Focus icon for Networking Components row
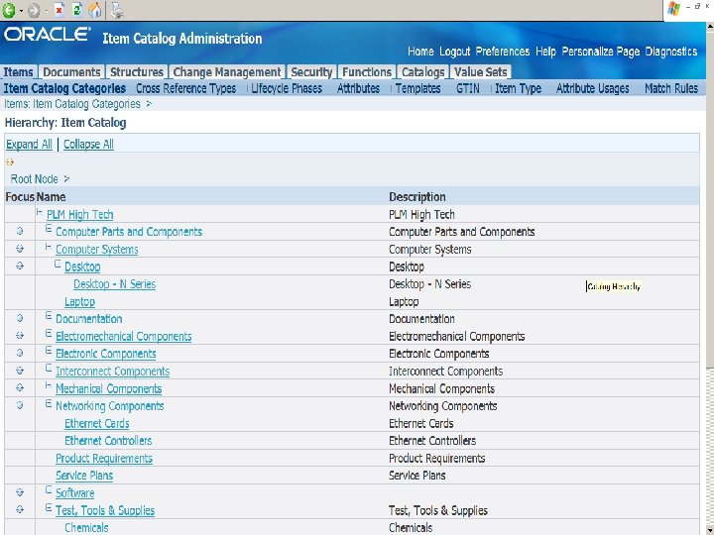 point(20,405)
